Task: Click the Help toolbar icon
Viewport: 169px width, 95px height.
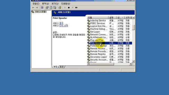Action: 60,8
